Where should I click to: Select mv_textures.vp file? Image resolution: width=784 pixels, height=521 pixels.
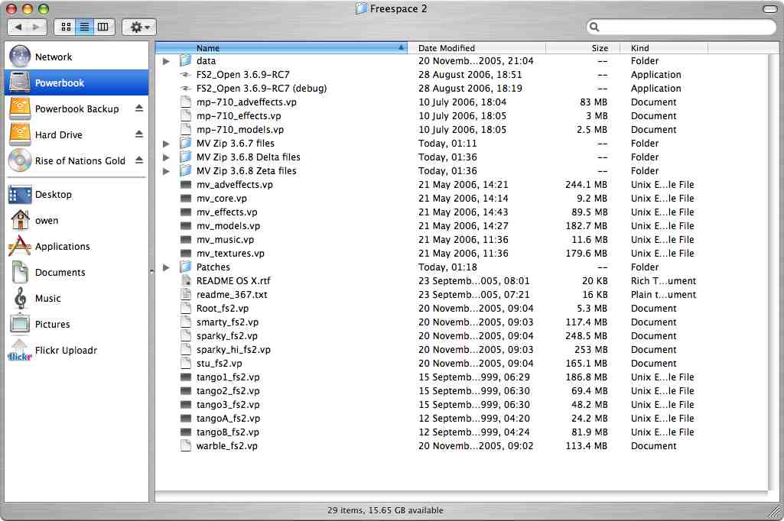point(230,254)
